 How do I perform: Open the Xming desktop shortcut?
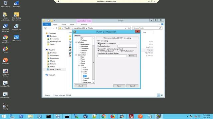pyautogui.click(x=5, y=106)
